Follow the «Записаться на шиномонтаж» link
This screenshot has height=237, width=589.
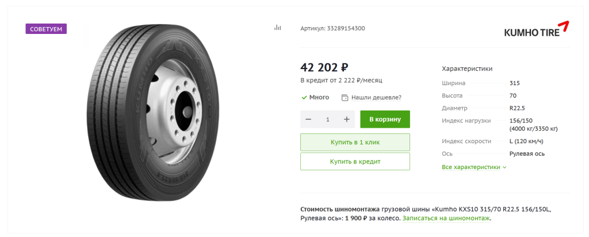click(446, 219)
